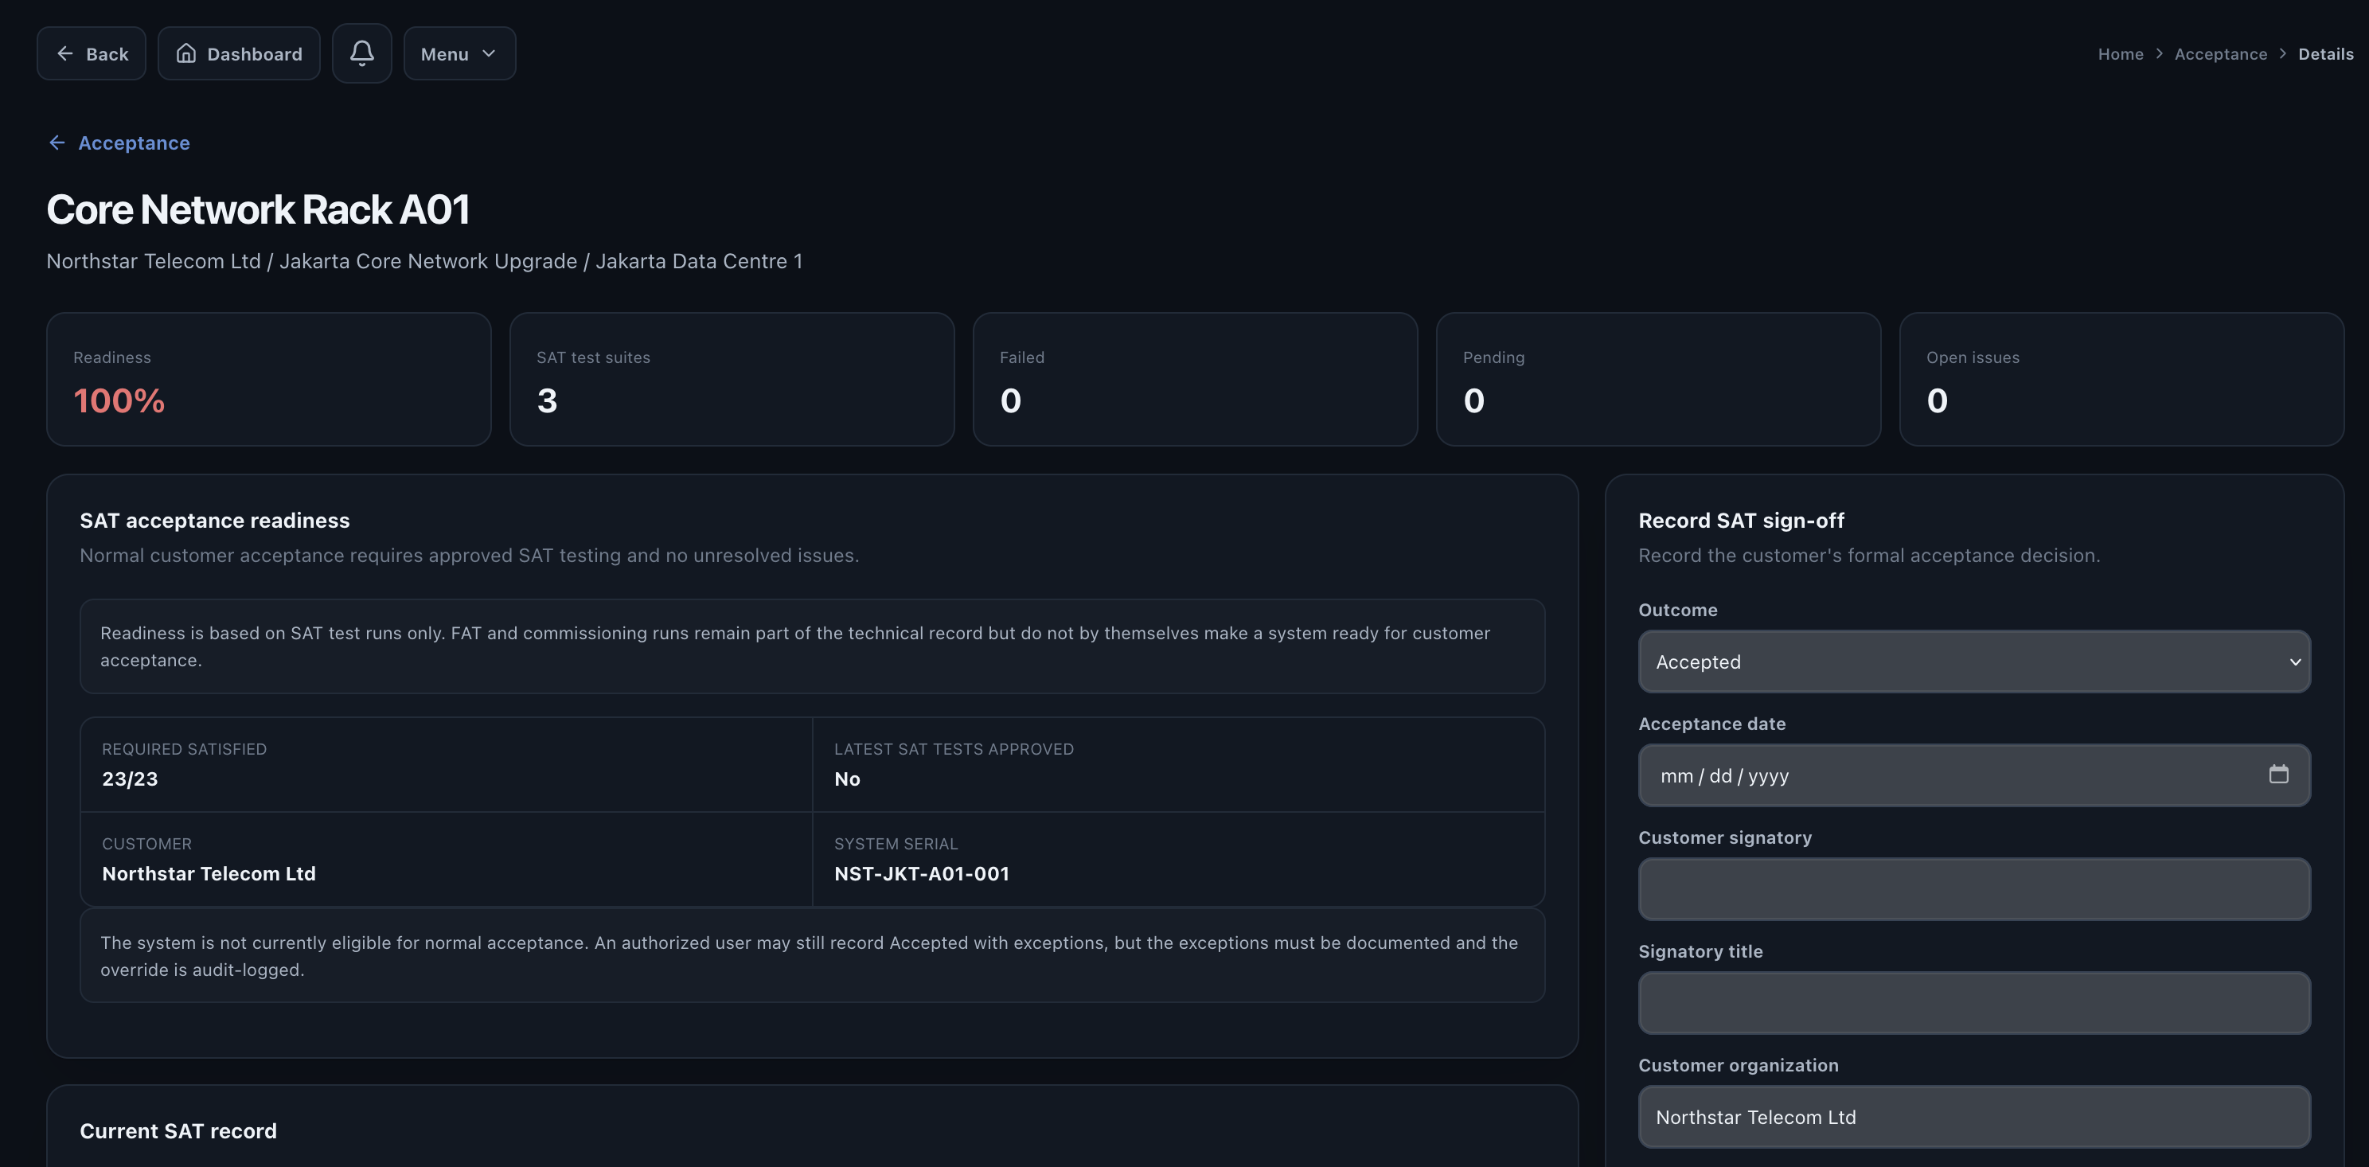
Task: Click the Current SAT record heading
Action: tap(178, 1131)
